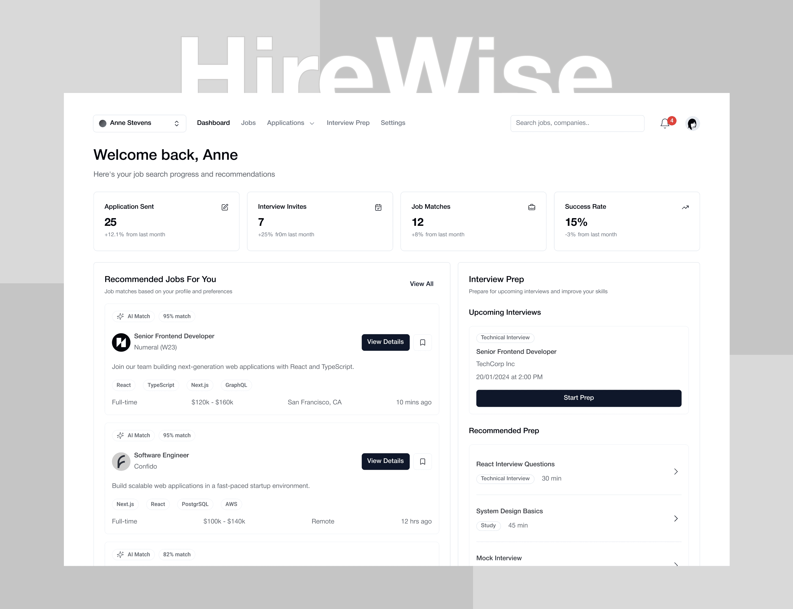The height and width of the screenshot is (609, 793).
Task: Open React Interview Questions chevron
Action: (x=676, y=471)
